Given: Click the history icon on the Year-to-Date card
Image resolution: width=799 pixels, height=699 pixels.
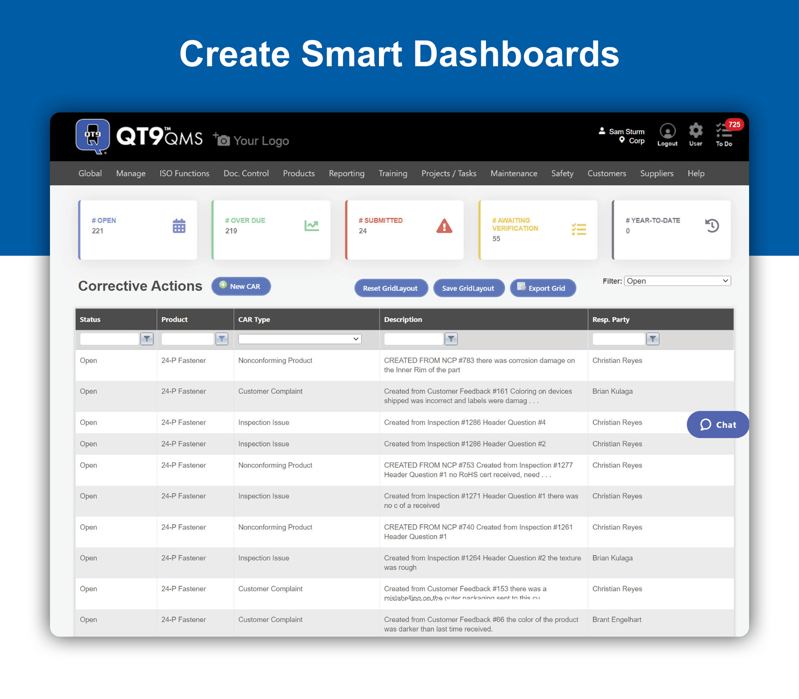Looking at the screenshot, I should point(712,226).
